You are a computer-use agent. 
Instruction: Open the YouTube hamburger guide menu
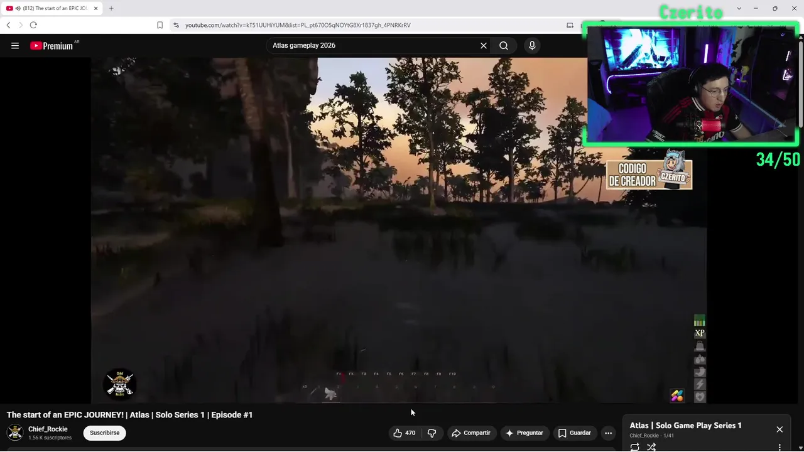pos(15,45)
